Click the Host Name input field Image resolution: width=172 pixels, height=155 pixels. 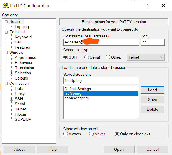[101, 42]
